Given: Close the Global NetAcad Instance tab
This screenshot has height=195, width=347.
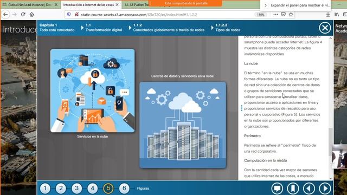Looking at the screenshot, I should [x=56, y=5].
